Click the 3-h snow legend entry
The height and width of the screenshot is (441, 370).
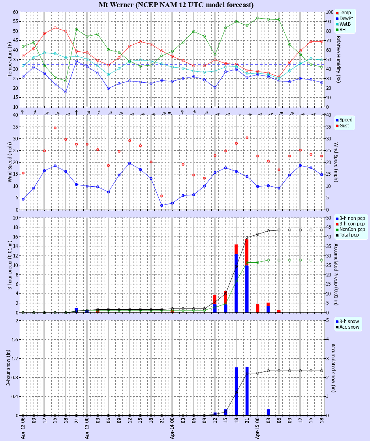[349, 321]
